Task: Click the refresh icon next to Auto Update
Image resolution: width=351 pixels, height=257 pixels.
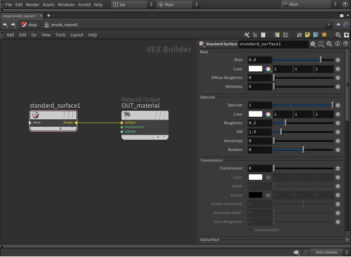Action: point(305,252)
